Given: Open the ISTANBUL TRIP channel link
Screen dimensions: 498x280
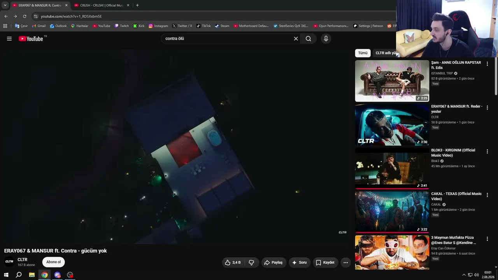Looking at the screenshot, I should 442,73.
